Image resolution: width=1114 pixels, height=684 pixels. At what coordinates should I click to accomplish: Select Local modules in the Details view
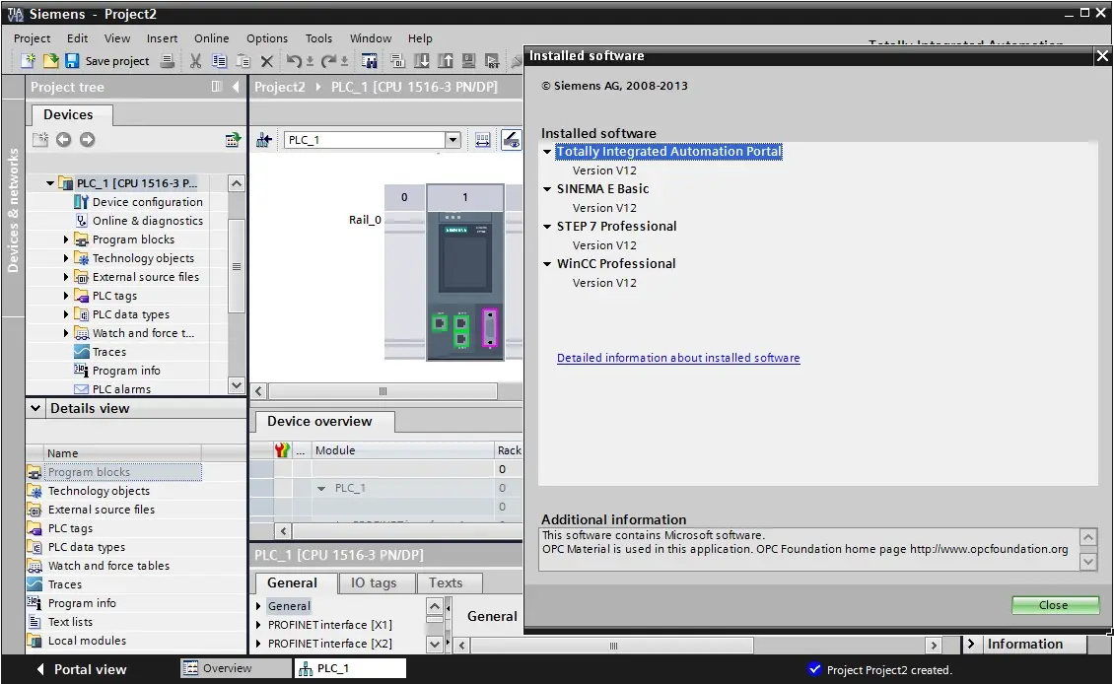point(87,641)
